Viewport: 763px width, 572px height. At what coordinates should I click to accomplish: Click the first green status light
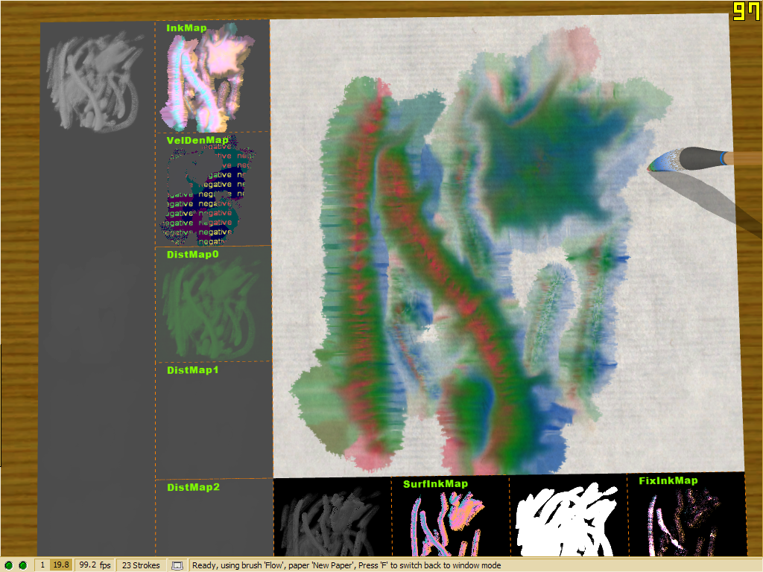[9, 565]
